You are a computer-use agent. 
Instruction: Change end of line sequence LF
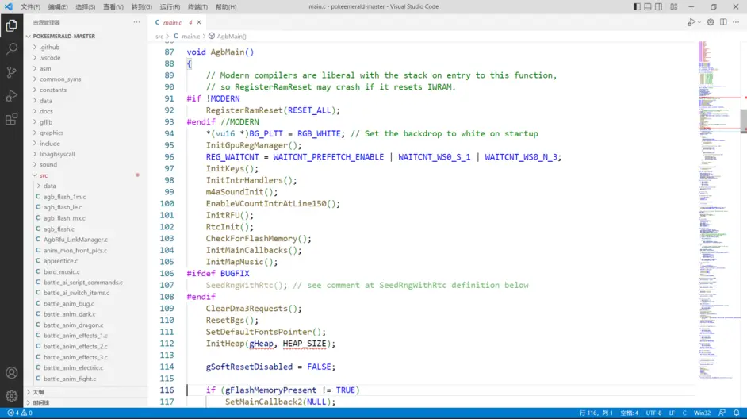pyautogui.click(x=672, y=413)
